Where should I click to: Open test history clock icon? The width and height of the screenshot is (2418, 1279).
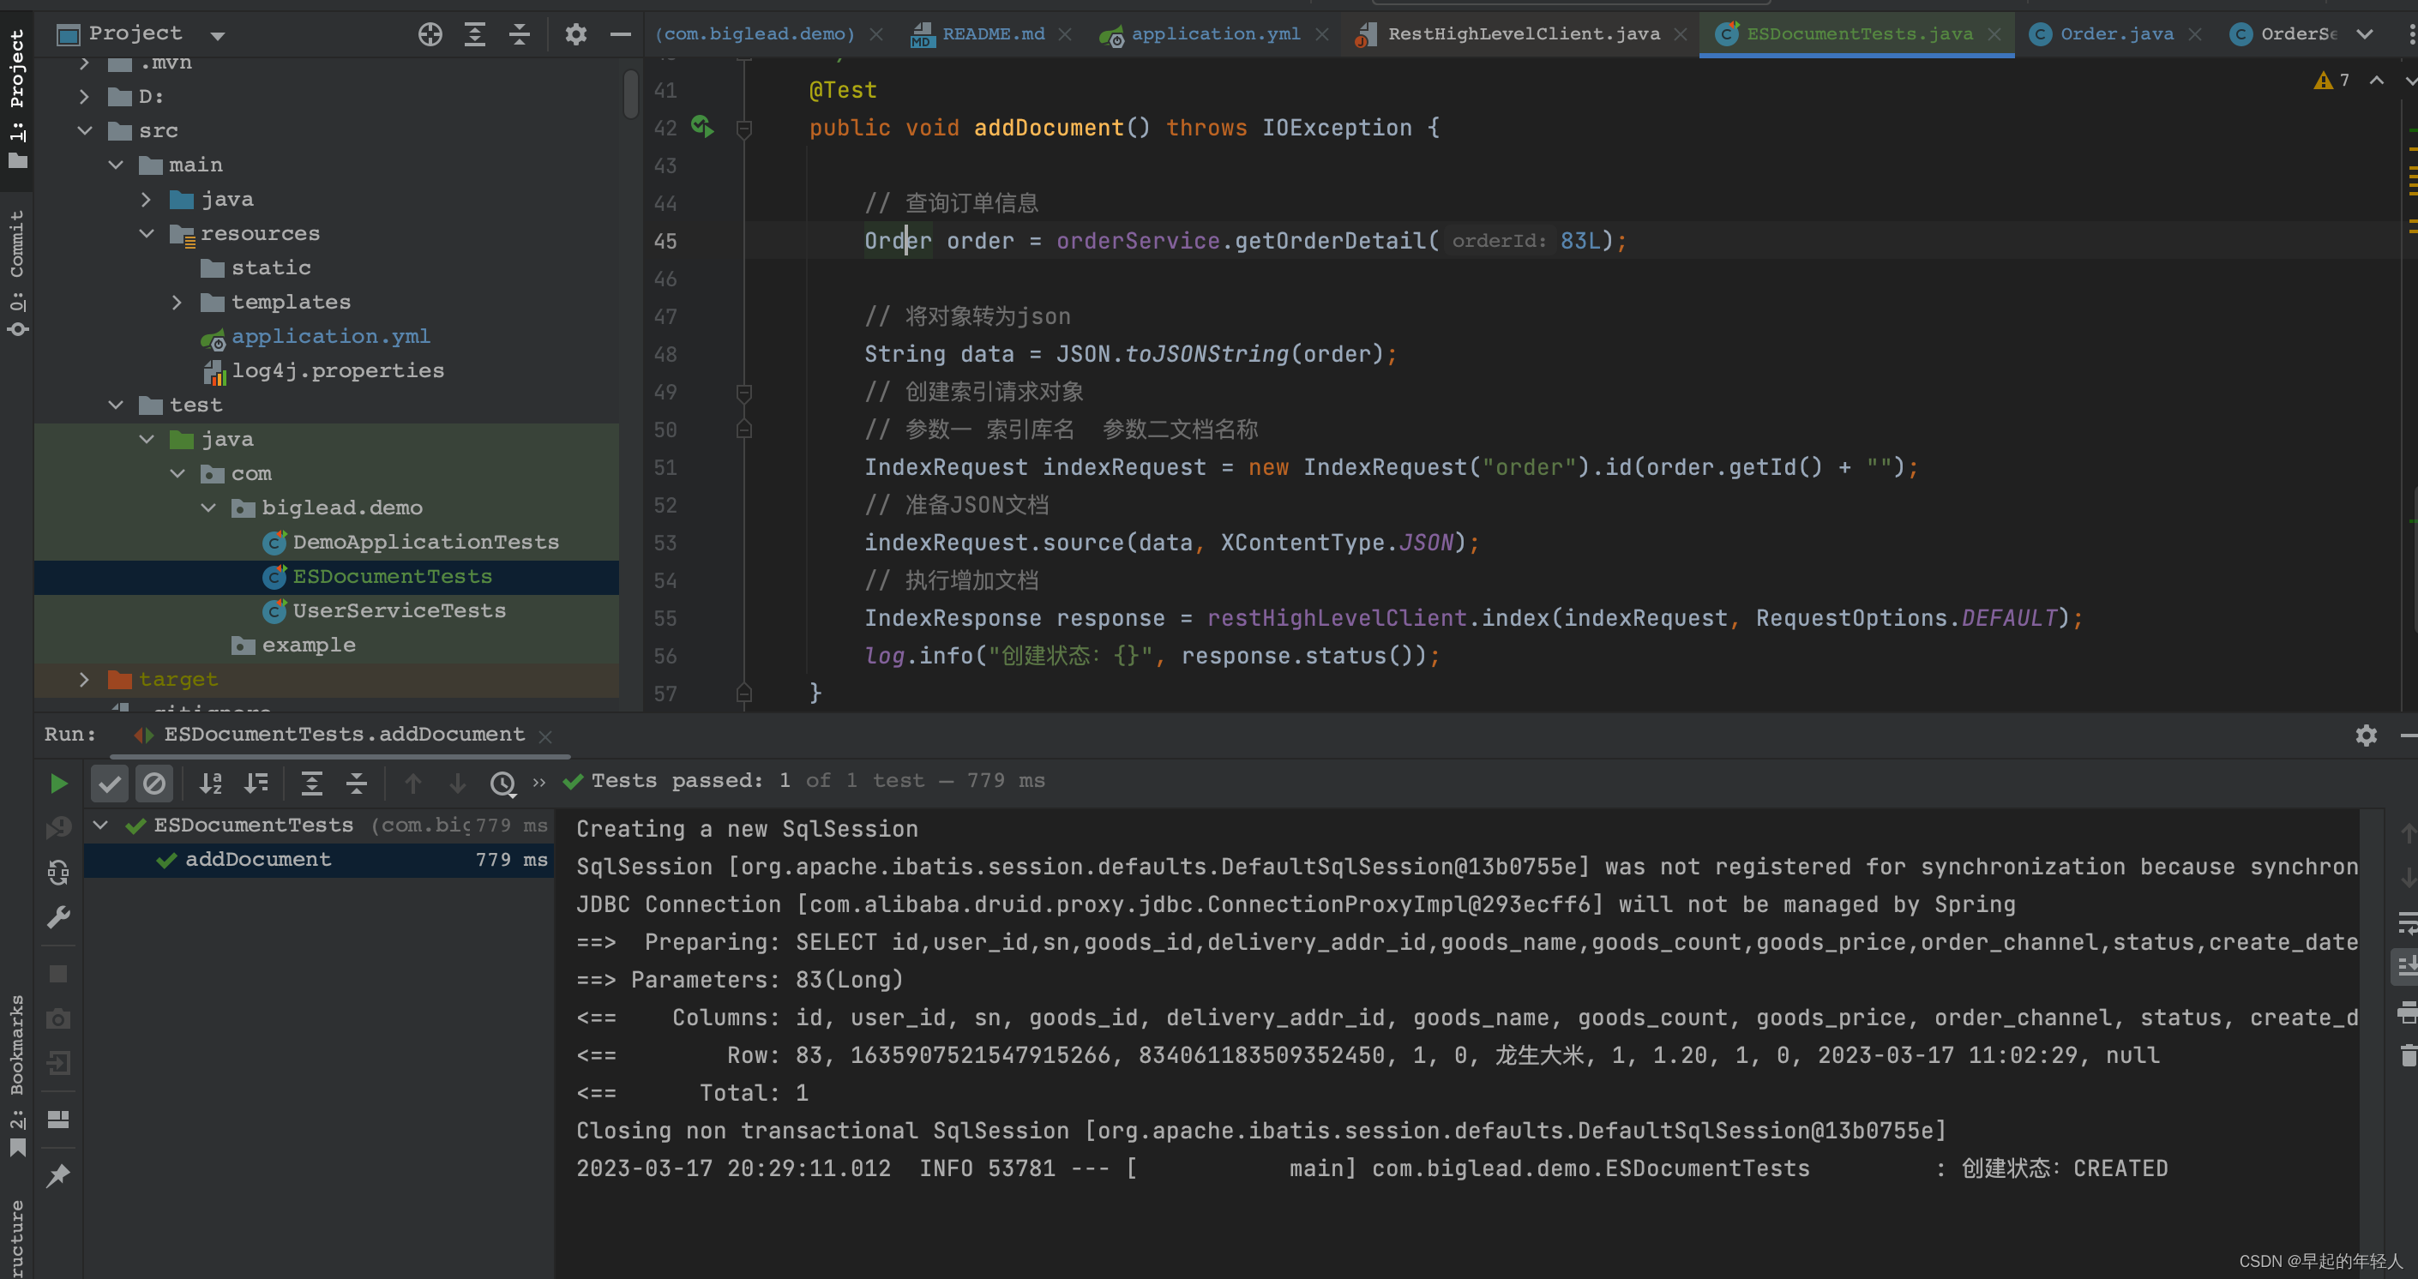[503, 783]
